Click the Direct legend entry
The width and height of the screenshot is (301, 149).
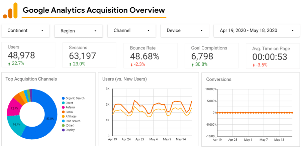click(69, 103)
